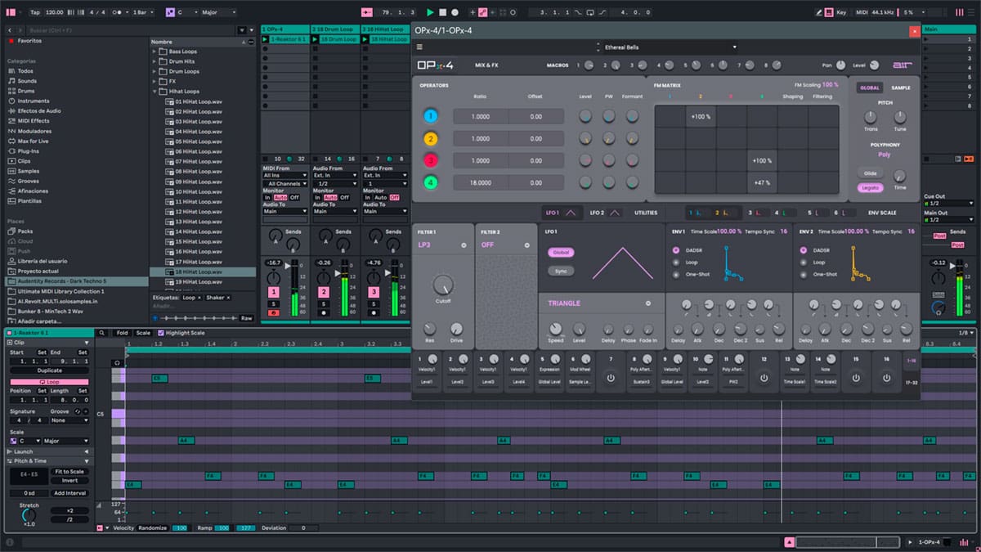The width and height of the screenshot is (981, 552).
Task: Click modulation slot 12 power icon
Action: [764, 378]
